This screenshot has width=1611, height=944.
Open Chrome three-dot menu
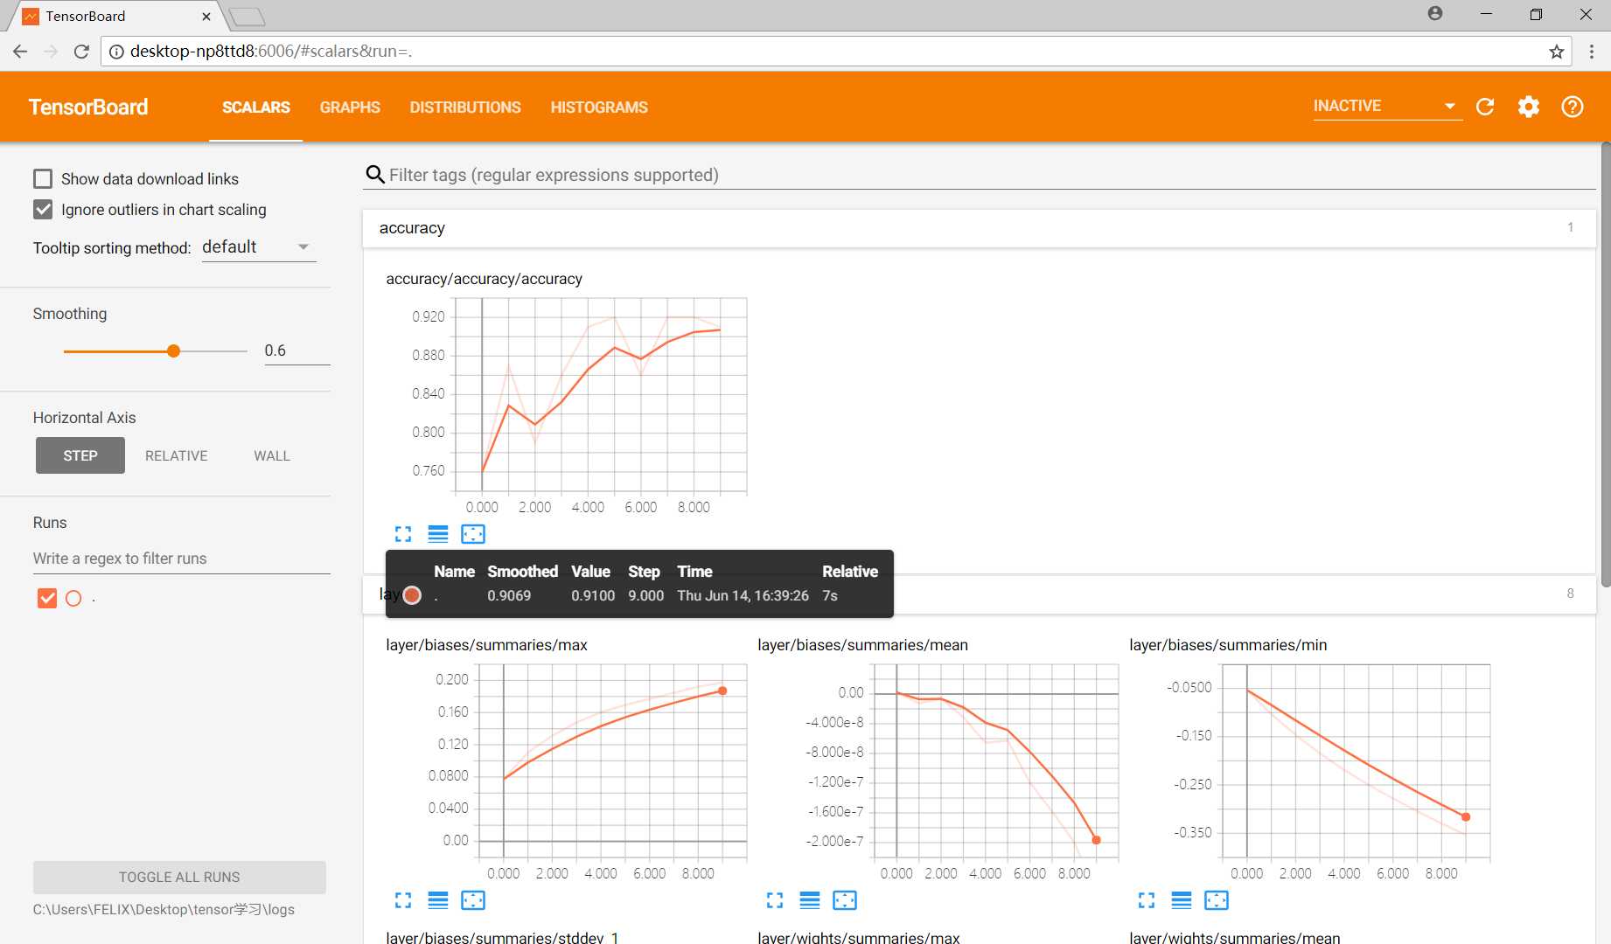tap(1592, 52)
